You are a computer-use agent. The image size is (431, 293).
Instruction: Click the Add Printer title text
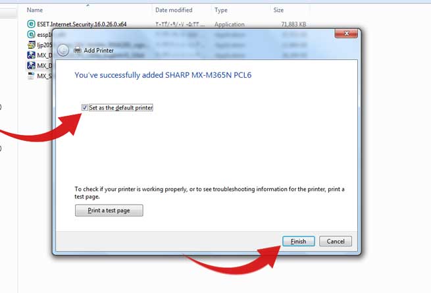[x=99, y=50]
